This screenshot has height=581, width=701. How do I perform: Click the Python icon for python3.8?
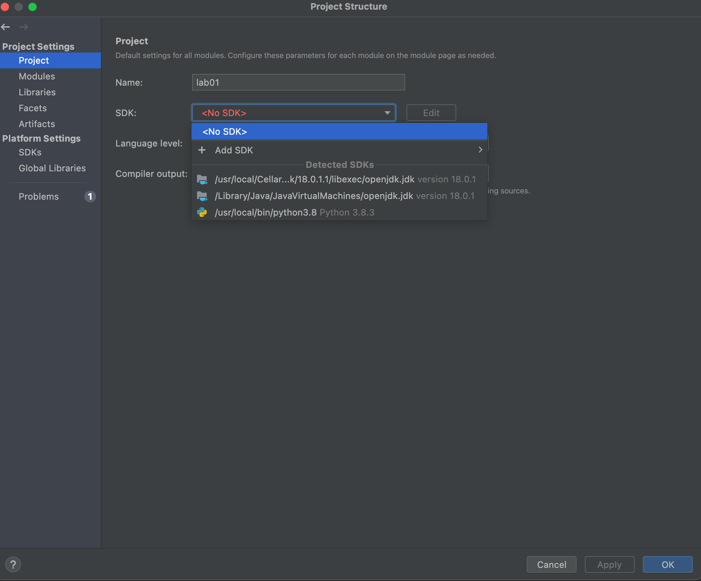click(202, 212)
